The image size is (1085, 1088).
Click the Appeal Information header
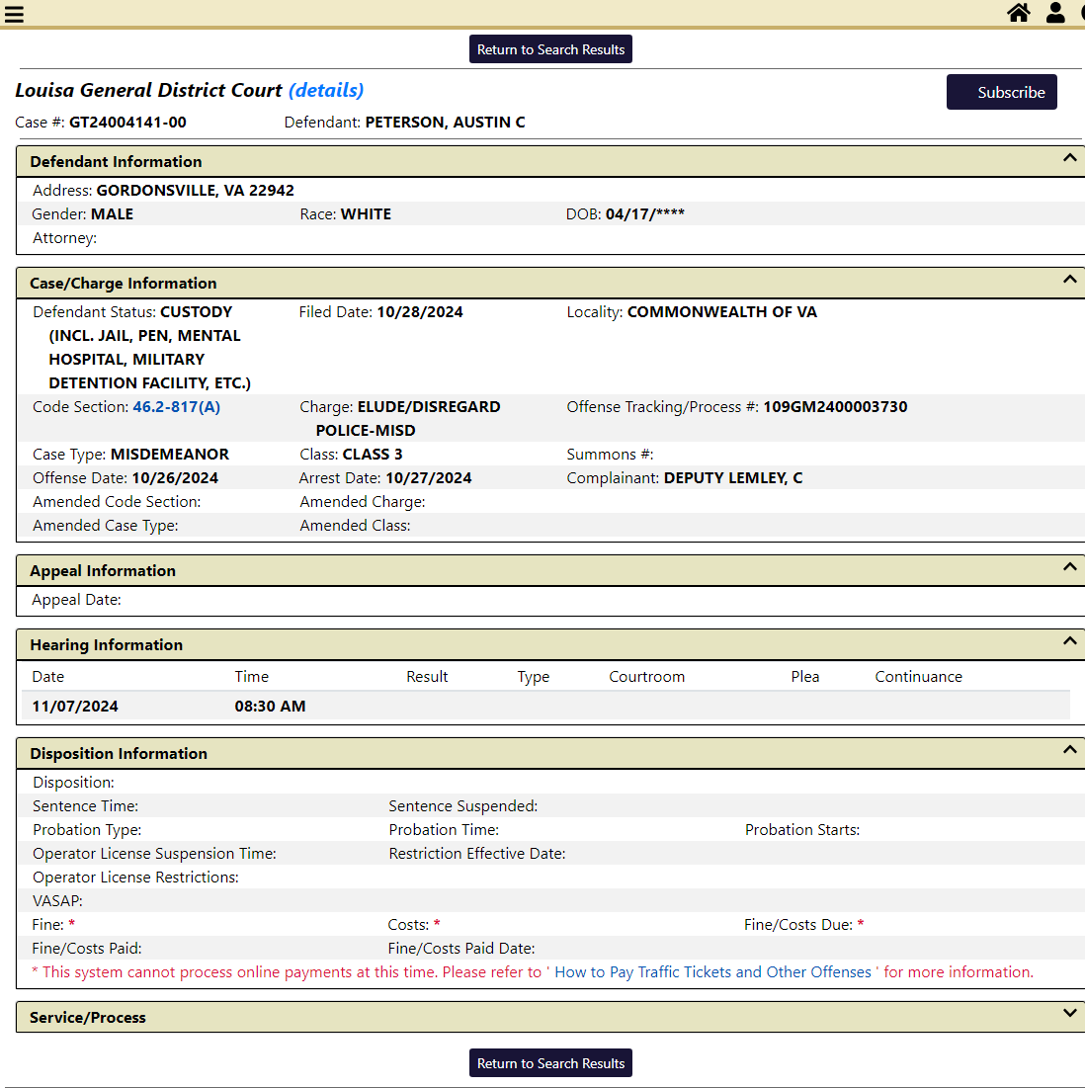click(x=550, y=571)
